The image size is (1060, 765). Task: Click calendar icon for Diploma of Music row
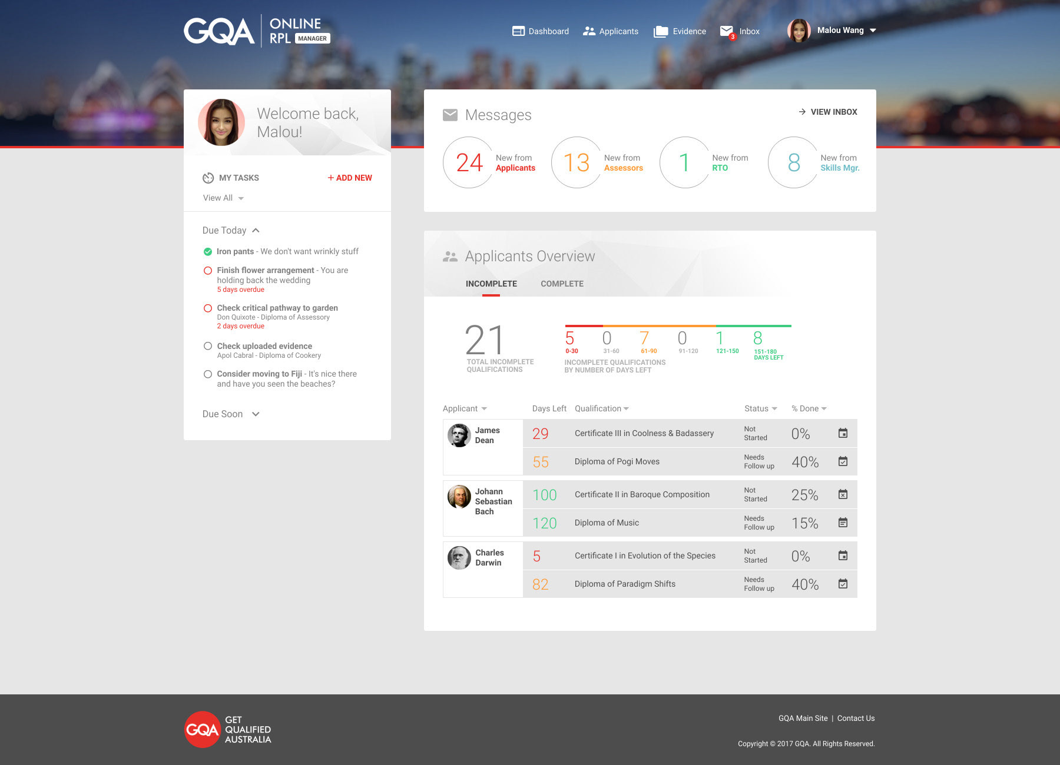(x=843, y=523)
